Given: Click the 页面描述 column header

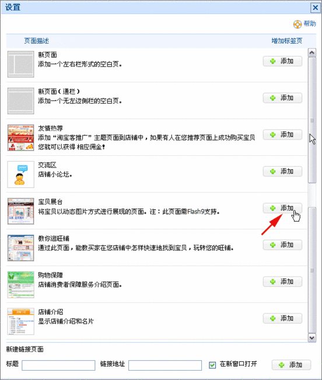Looking at the screenshot, I should point(37,41).
